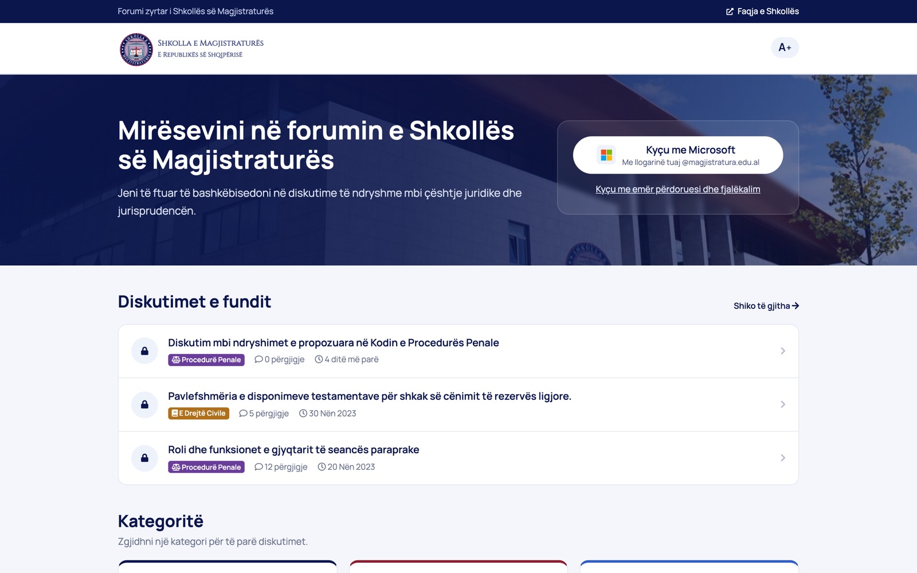The width and height of the screenshot is (917, 573).
Task: Click the Kategoritë heading
Action: tap(160, 521)
